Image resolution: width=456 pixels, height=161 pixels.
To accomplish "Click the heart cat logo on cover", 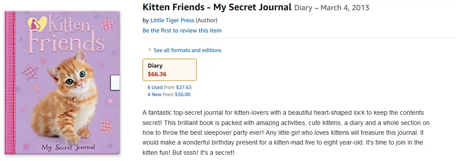I will [x=37, y=24].
